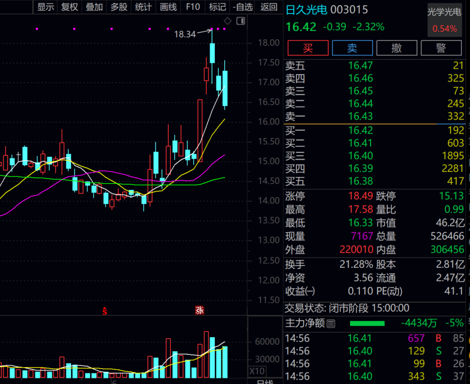Remove stock via -自选 button
Viewport: 470px width, 384px height.
[243, 7]
